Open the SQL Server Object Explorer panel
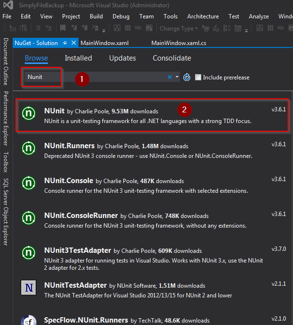The image size is (293, 325). tap(6, 212)
